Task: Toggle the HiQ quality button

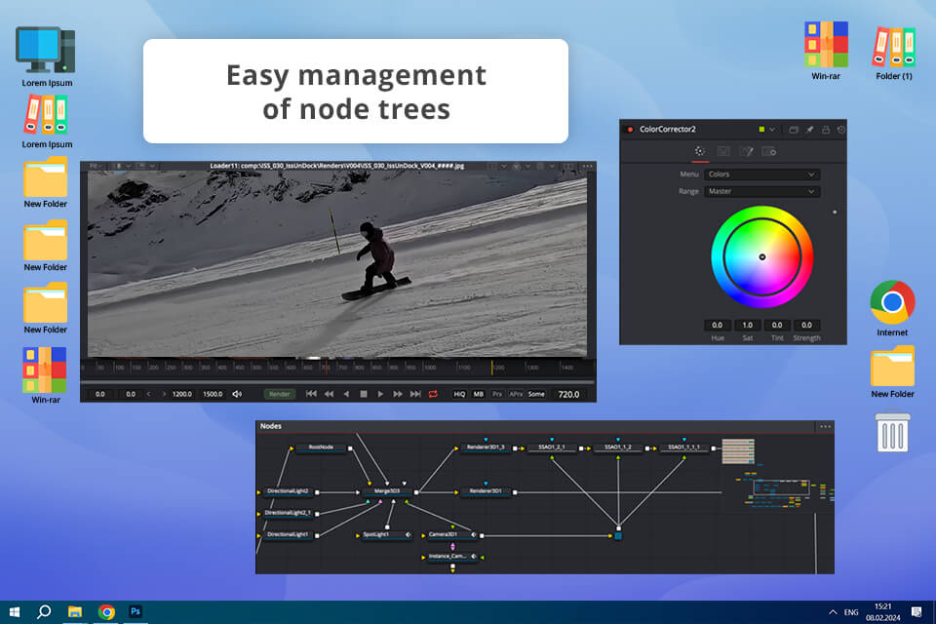Action: coord(459,394)
